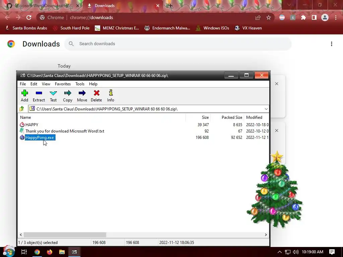The height and width of the screenshot is (257, 343).
Task: Click the Search downloads field
Action: (178, 44)
